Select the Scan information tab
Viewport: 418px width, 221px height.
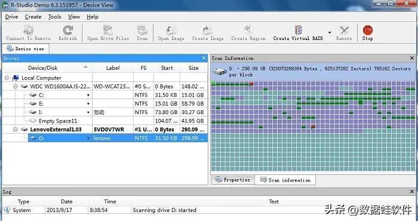285,180
